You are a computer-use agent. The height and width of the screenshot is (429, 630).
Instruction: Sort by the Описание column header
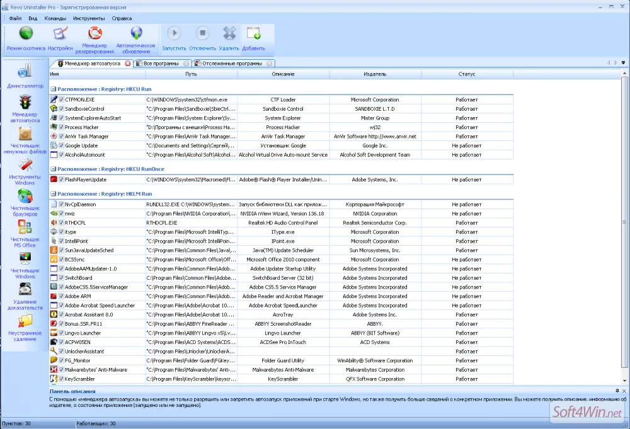pyautogui.click(x=283, y=74)
